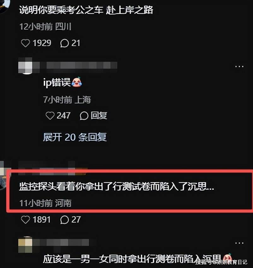Open the 27 replies bubble icon
This screenshot has width=253, height=268.
click(64, 220)
